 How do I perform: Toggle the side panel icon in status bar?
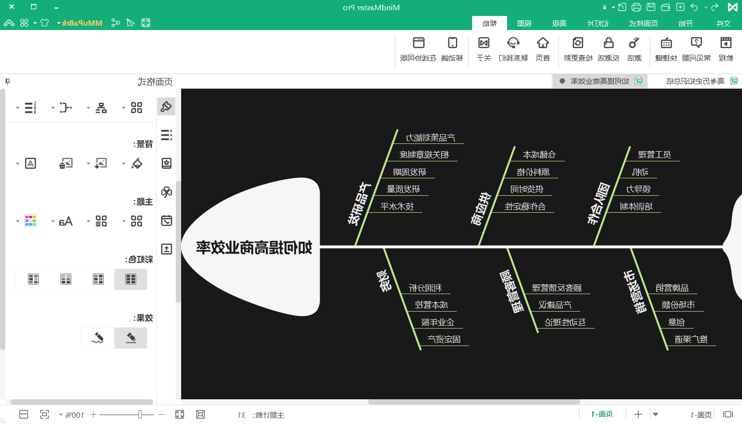point(727,414)
